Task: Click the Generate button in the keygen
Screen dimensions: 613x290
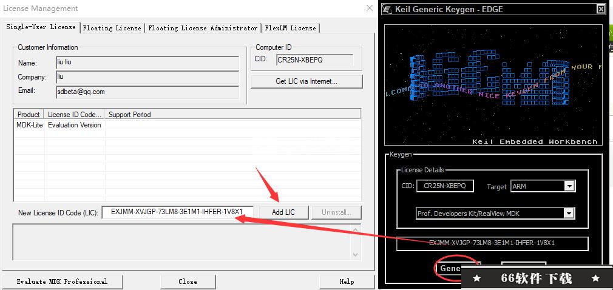Action: click(x=457, y=269)
